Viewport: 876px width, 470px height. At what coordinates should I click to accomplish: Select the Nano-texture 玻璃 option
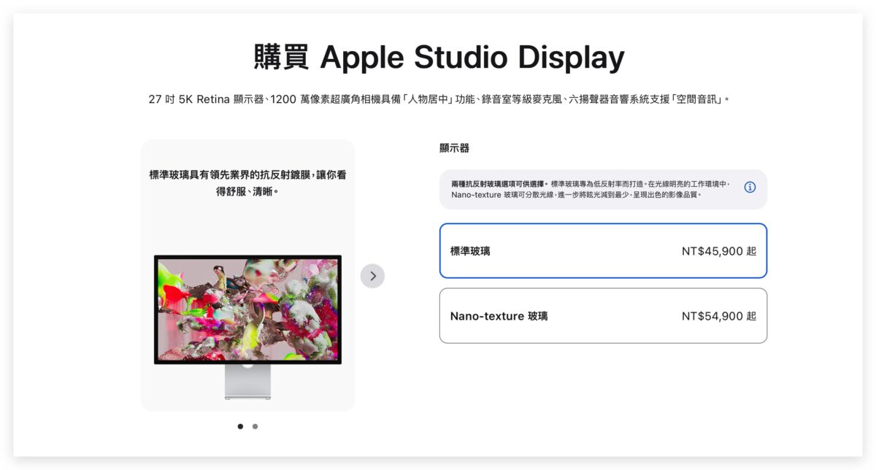pos(603,316)
